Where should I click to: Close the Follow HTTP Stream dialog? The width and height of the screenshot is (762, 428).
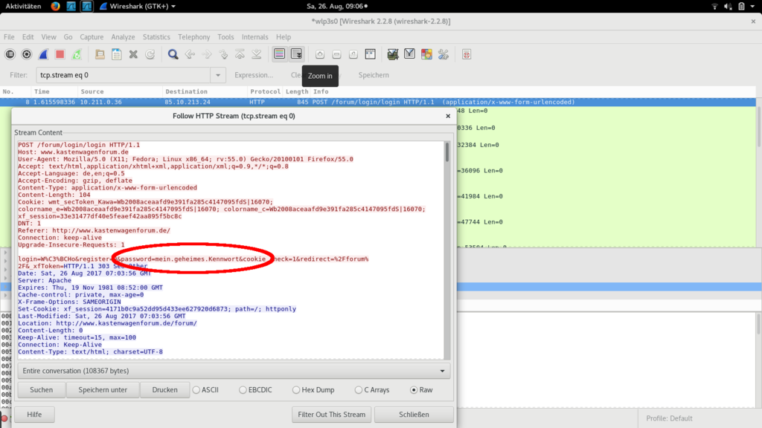[448, 116]
